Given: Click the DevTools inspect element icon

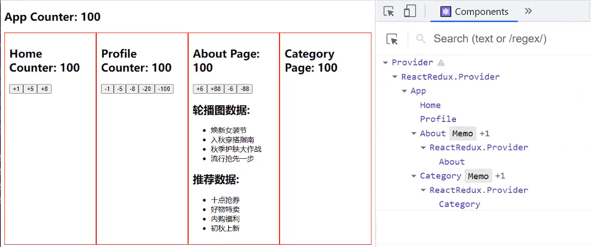Looking at the screenshot, I should 389,12.
